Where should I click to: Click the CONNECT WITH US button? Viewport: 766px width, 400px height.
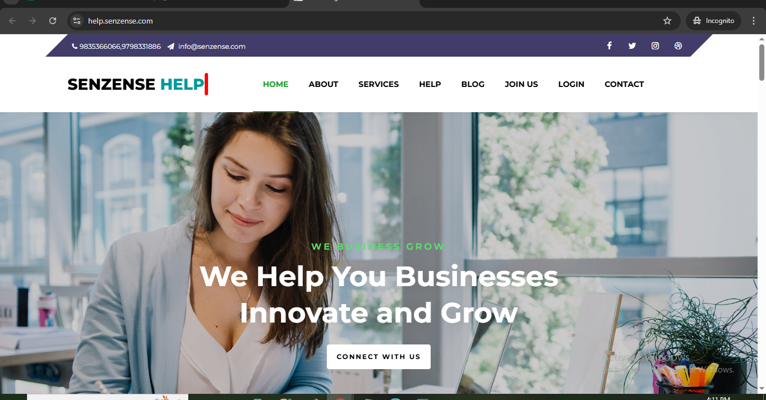(379, 357)
